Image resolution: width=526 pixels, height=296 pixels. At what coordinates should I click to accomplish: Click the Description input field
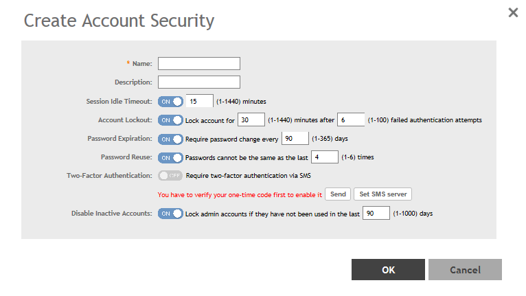(x=199, y=82)
